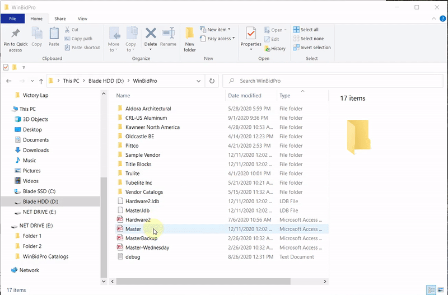
Task: Click Select none in ribbon
Action: (309, 39)
